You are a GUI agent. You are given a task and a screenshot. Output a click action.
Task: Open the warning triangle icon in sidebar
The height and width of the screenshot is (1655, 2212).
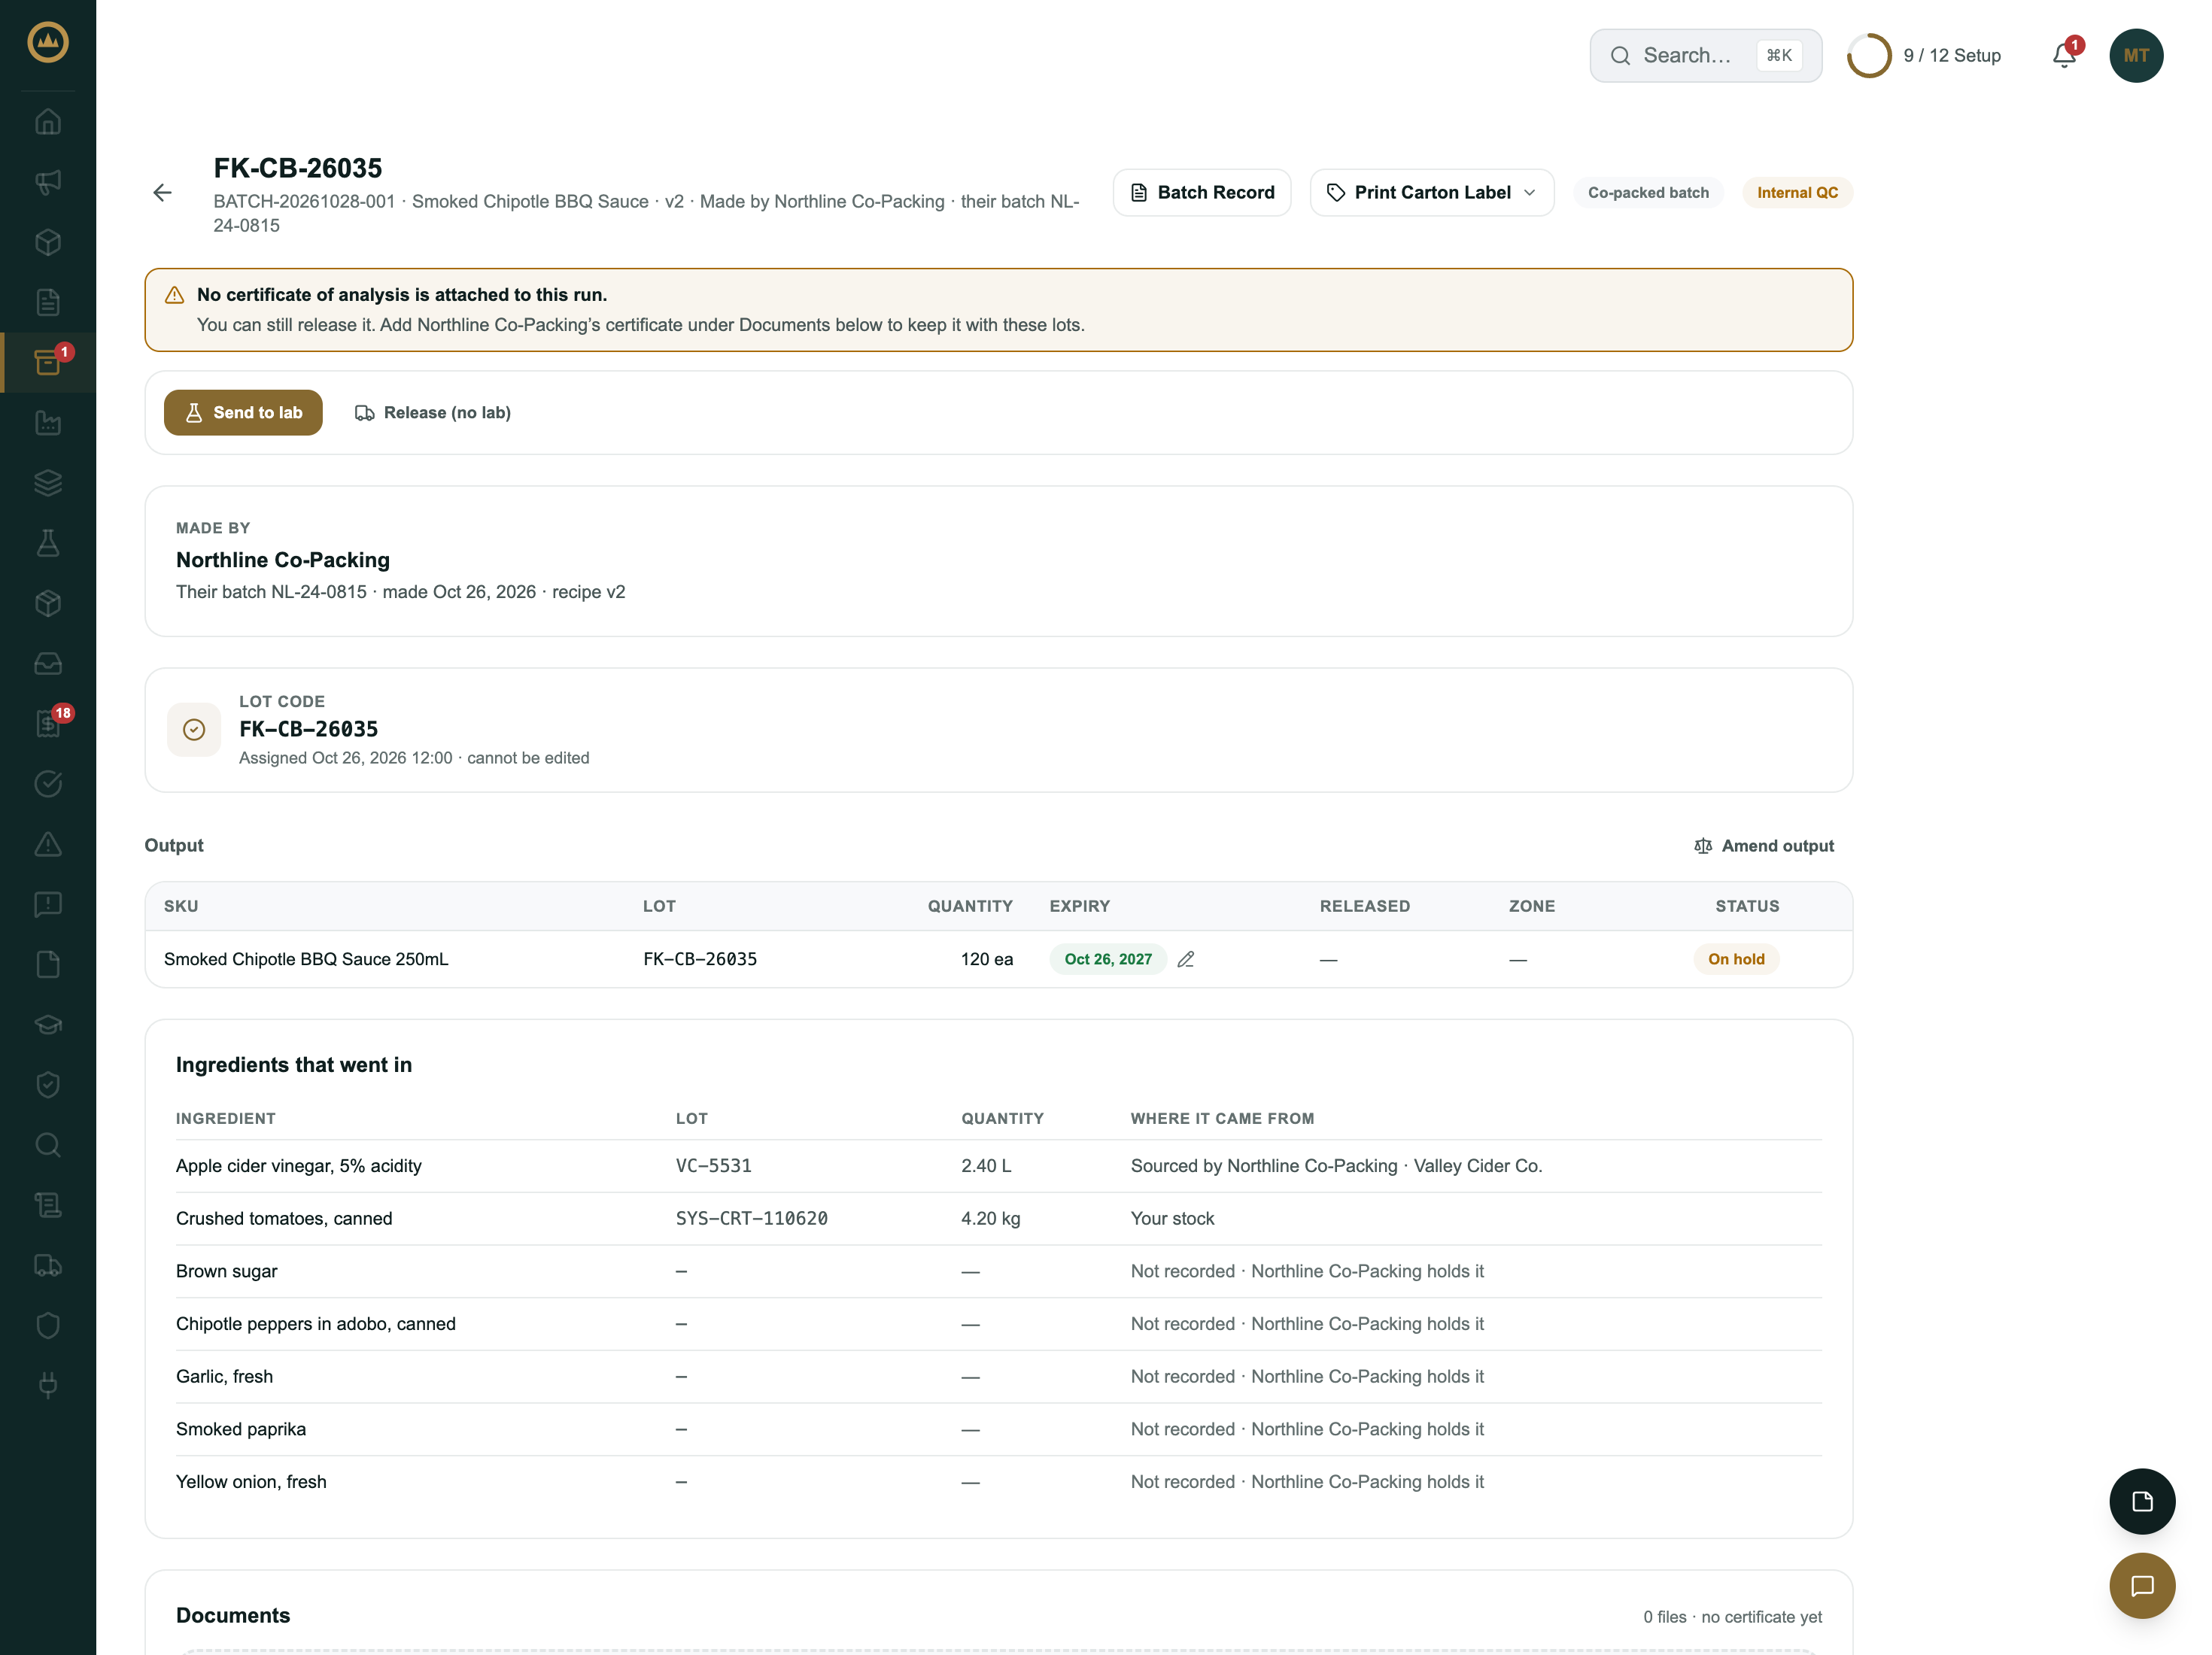pos(48,844)
